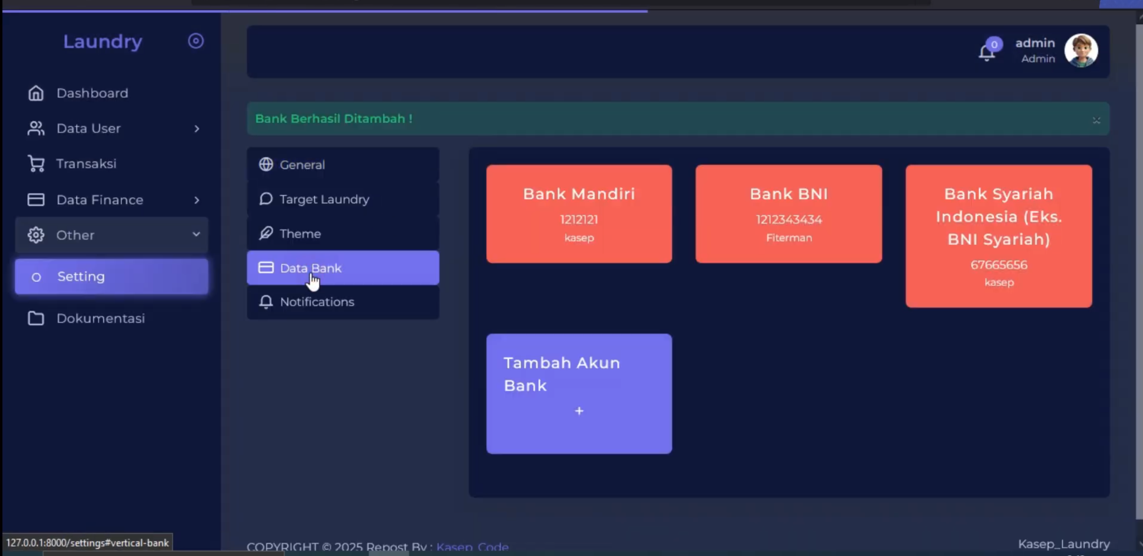Expand the Data Finance chevron
This screenshot has height=556, width=1143.
click(x=197, y=200)
